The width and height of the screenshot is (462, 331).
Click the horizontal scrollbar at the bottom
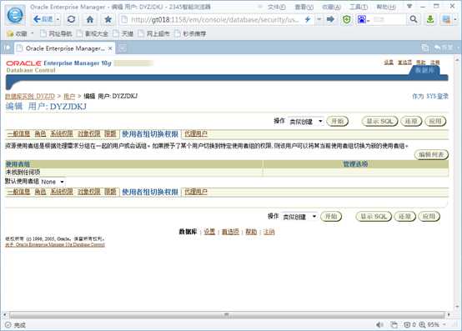coord(227,315)
